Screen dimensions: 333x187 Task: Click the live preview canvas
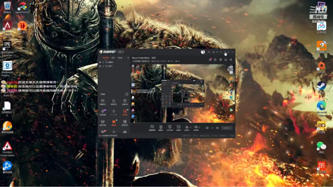[x=183, y=93]
